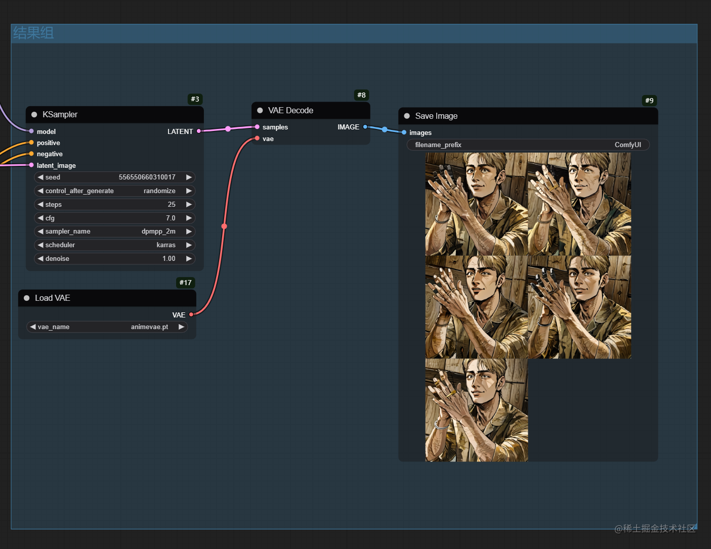
Task: Decrease the seed value with left arrow
Action: click(40, 177)
